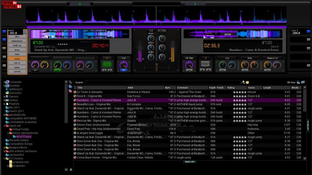The image size is (312, 175).
Task: Click the crossfader in the mixer
Action: [157, 67]
